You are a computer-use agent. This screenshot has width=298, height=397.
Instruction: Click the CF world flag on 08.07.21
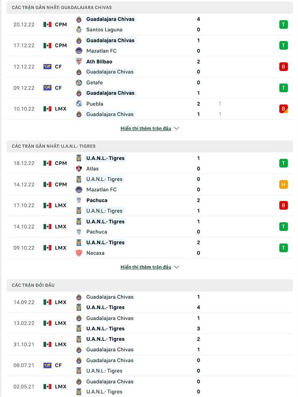47,365
